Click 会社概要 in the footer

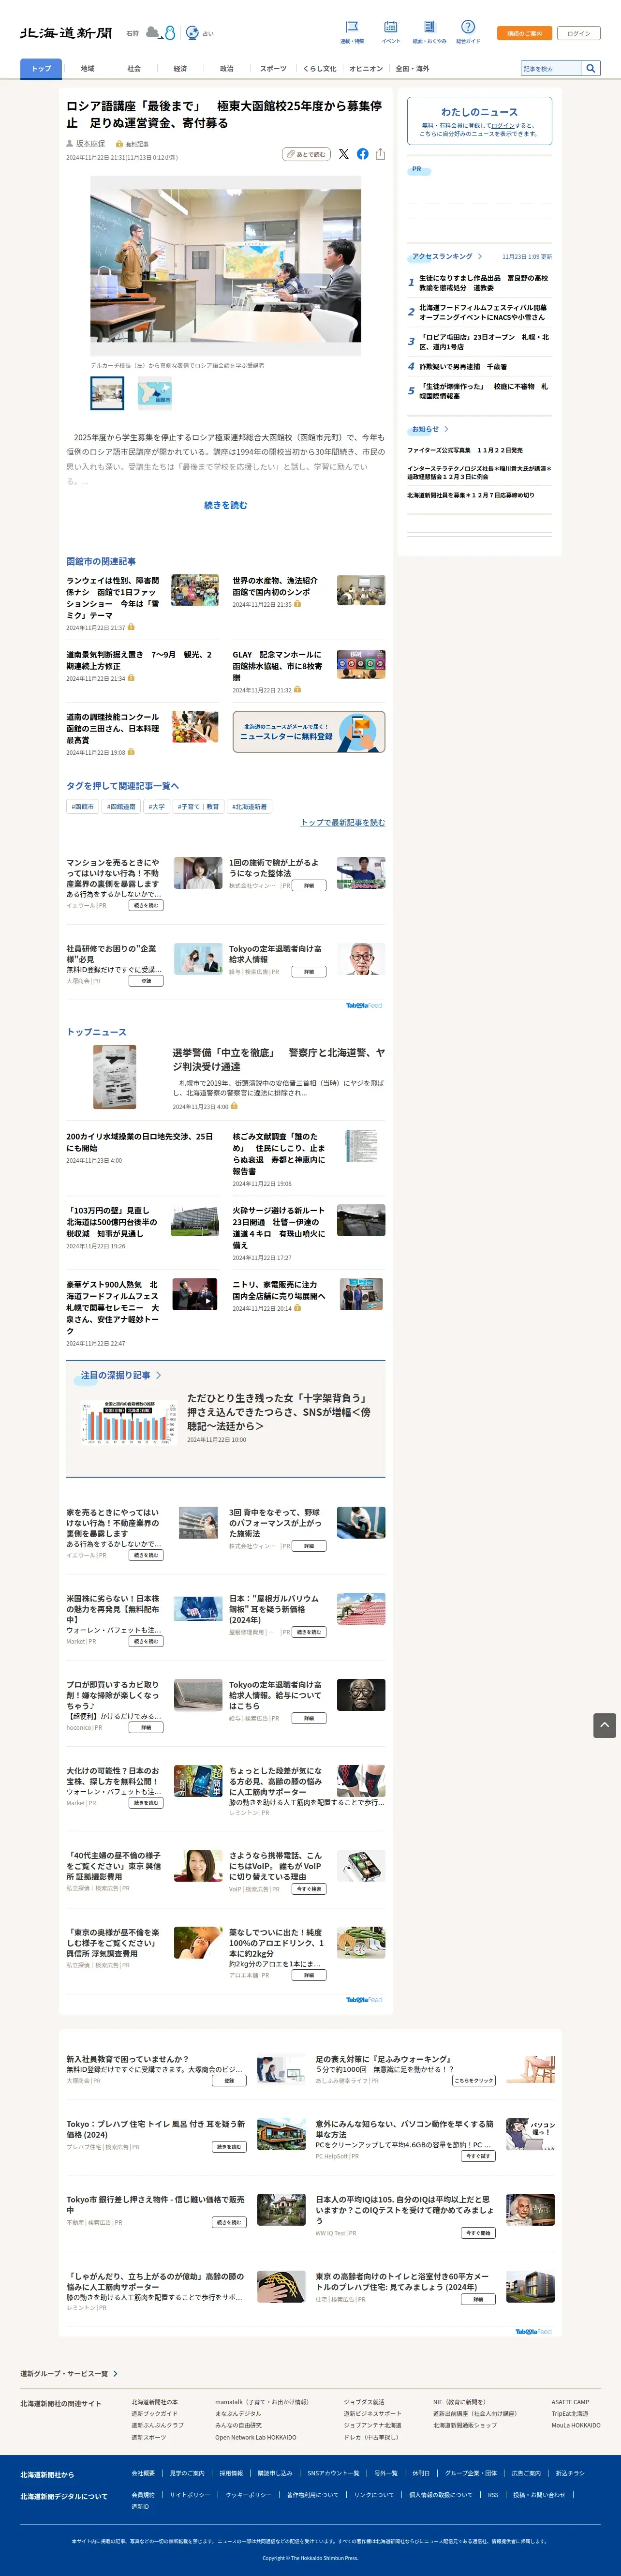143,2473
